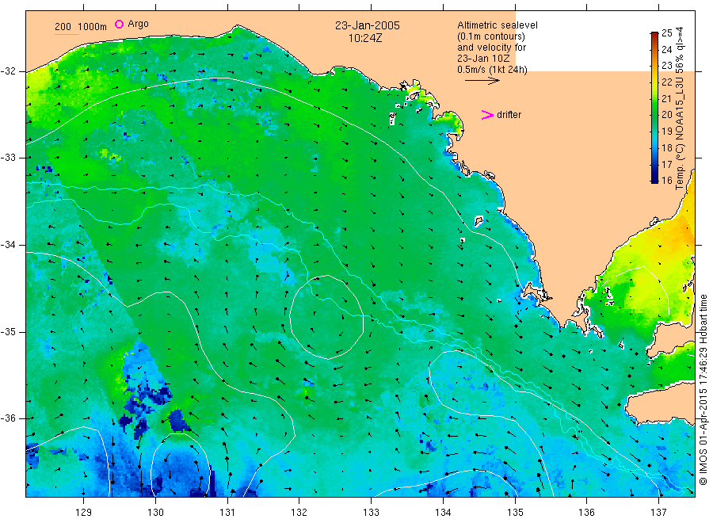Click the 'drifter' legend label

click(x=509, y=115)
